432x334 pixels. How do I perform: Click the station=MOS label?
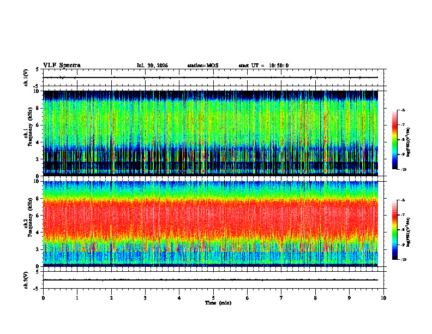click(203, 65)
